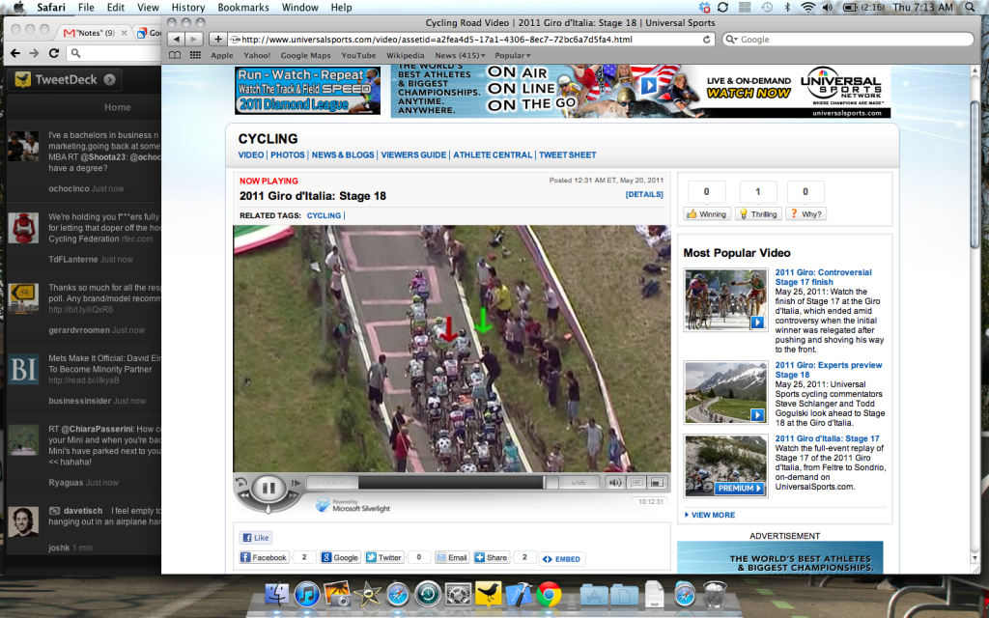
Task: Open the CYCLING related tag
Action: pos(324,215)
